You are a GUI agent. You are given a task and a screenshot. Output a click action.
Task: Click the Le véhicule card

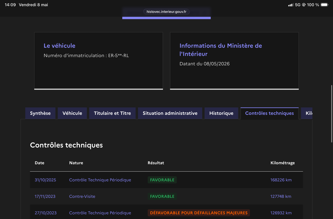pos(99,61)
